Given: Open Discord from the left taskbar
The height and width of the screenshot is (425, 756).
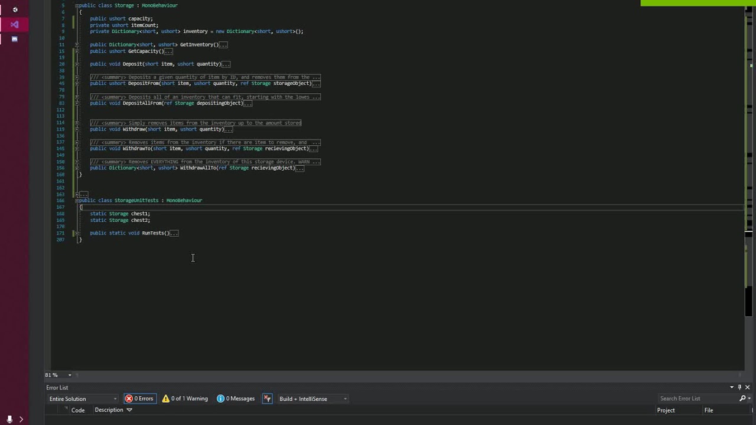Looking at the screenshot, I should [15, 39].
